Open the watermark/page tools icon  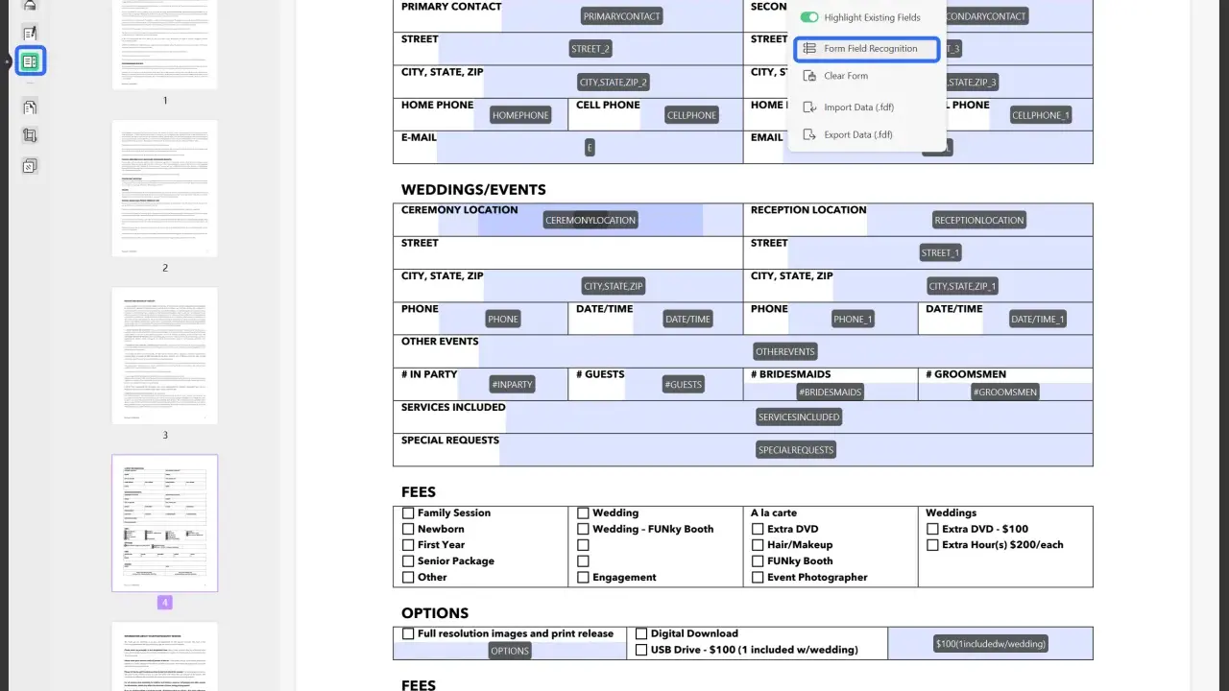click(30, 165)
